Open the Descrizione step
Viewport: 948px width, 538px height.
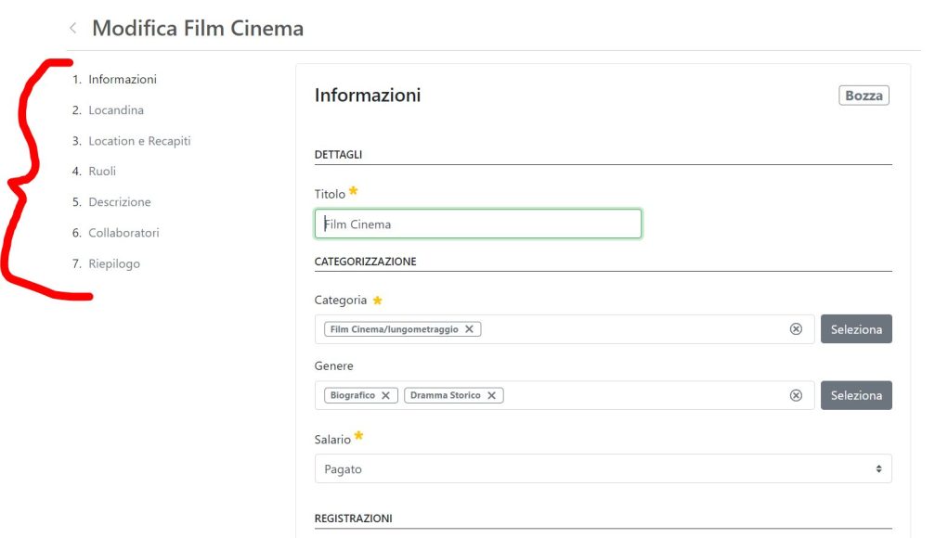(x=120, y=201)
